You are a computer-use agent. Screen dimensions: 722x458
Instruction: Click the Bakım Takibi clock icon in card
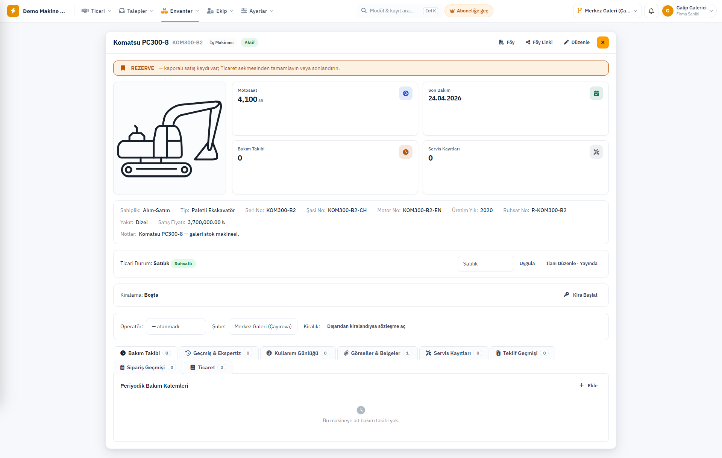click(406, 152)
